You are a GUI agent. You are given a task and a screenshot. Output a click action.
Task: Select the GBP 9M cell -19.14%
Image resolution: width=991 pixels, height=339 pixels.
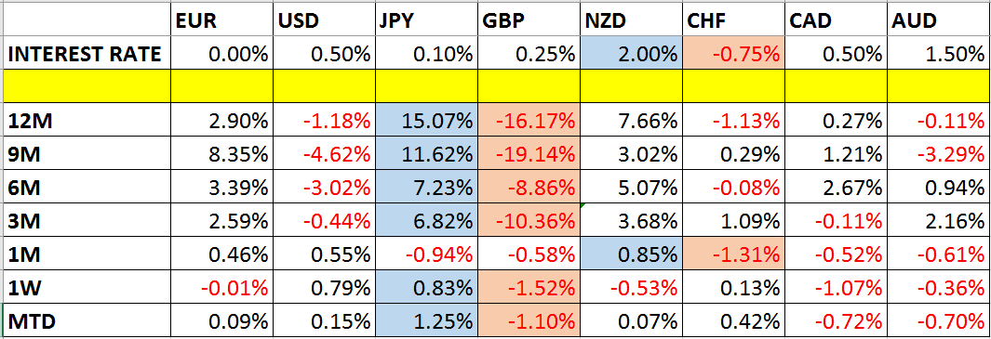click(x=529, y=153)
